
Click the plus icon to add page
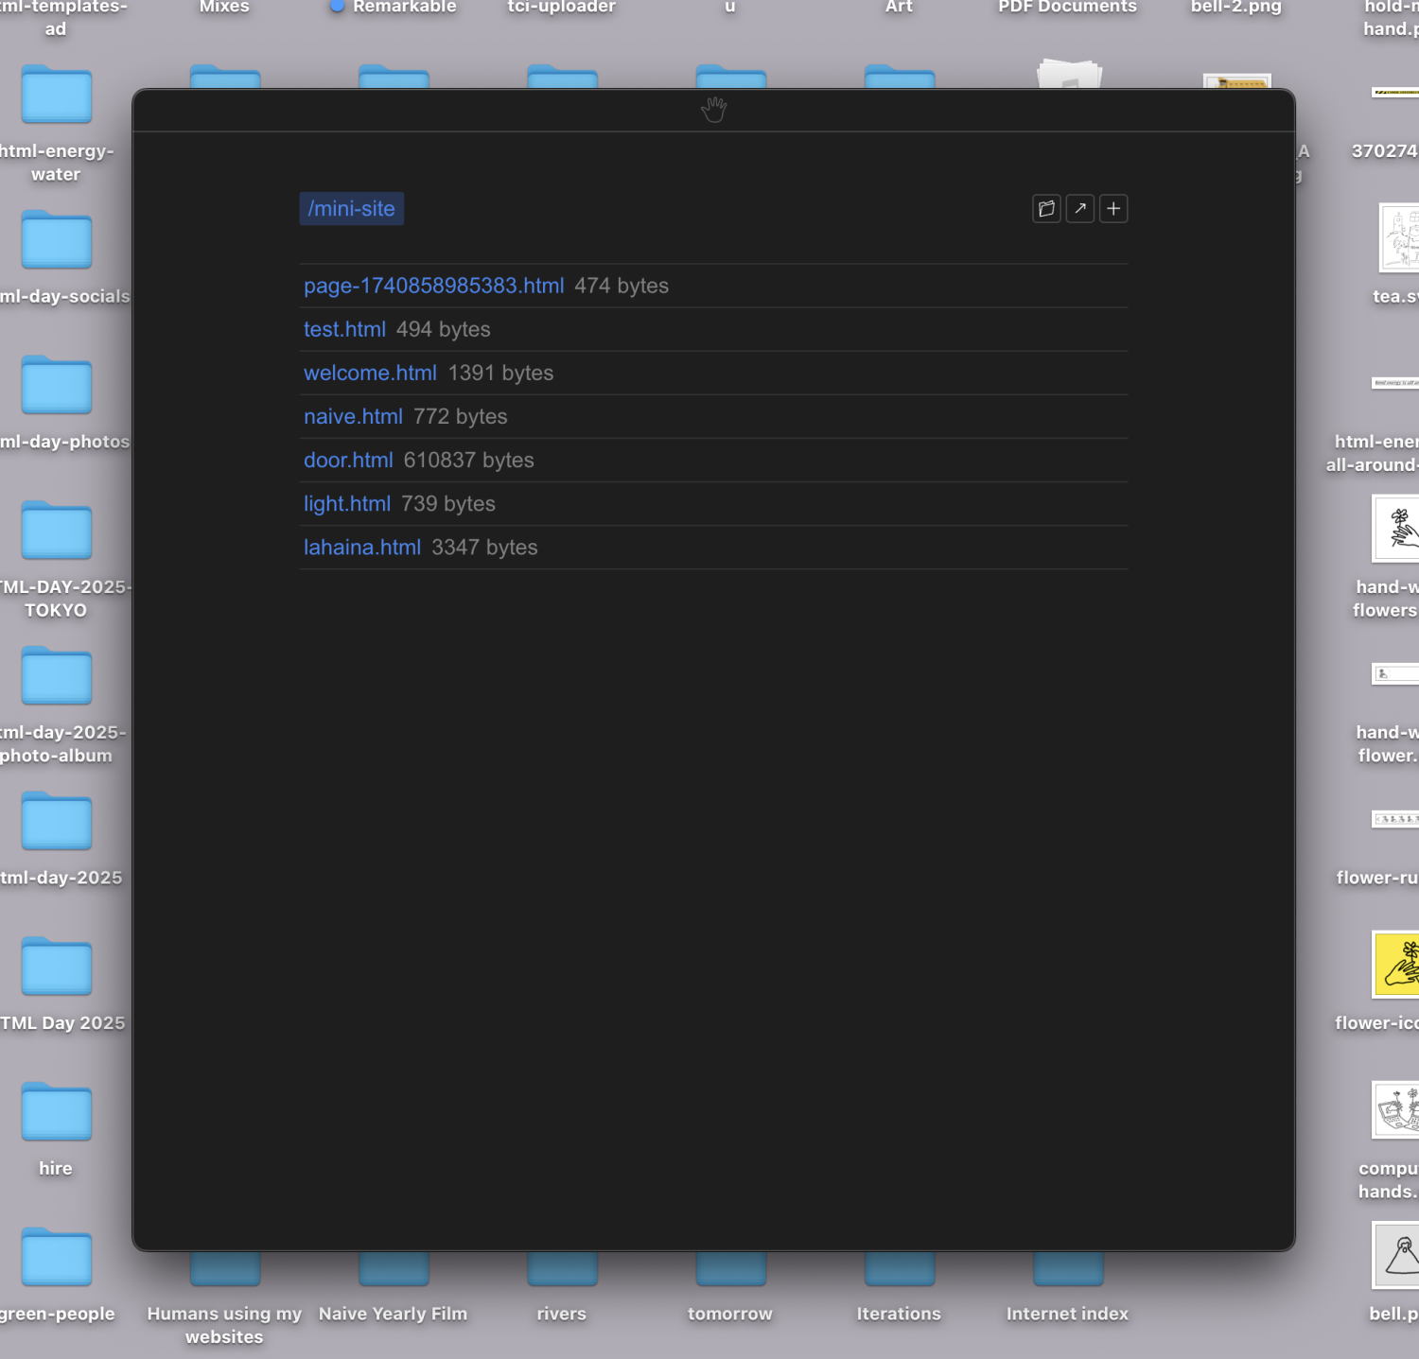[1113, 209]
